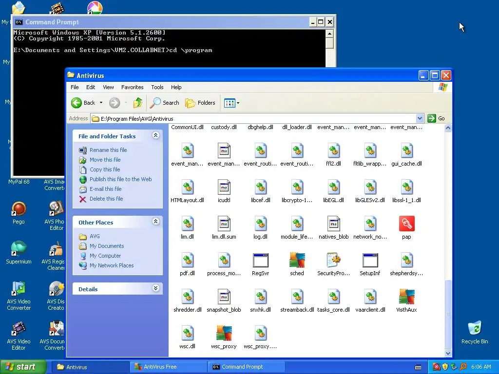Click the search tray icon in taskbar
The image size is (499, 374).
(463, 367)
